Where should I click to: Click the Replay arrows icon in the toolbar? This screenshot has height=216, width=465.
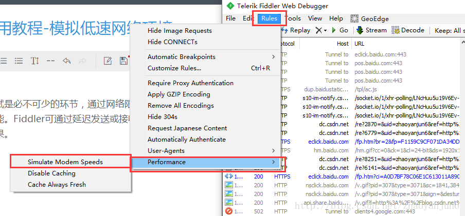(284, 30)
